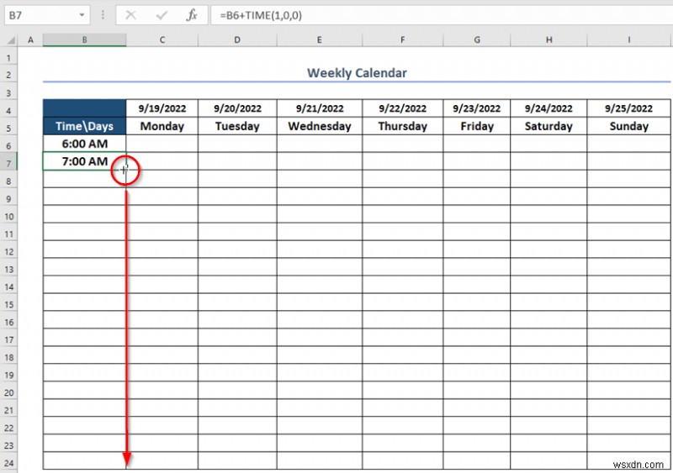The width and height of the screenshot is (673, 473).
Task: Click the 9/20/2022 date cell
Action: (x=237, y=108)
